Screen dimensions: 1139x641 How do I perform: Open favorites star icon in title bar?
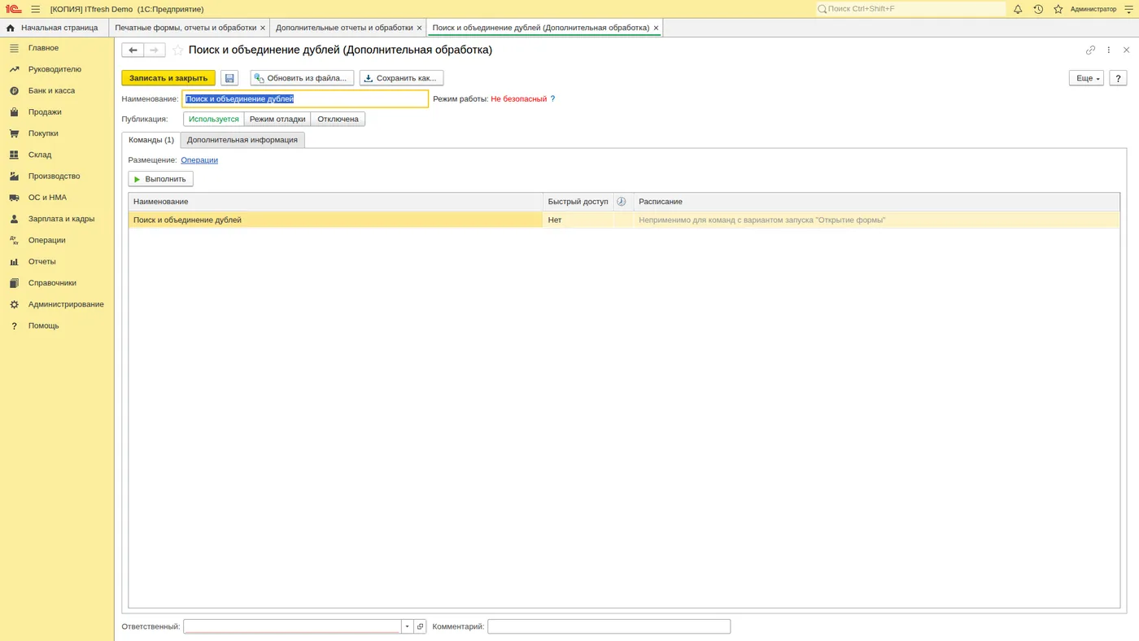point(1058,9)
